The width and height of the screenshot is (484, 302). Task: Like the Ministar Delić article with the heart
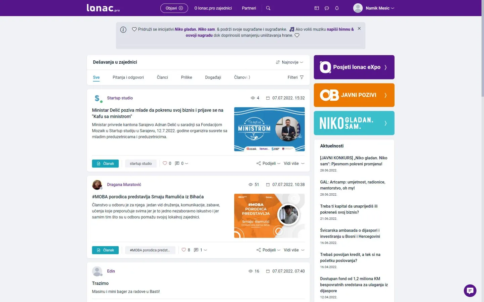[x=165, y=163]
